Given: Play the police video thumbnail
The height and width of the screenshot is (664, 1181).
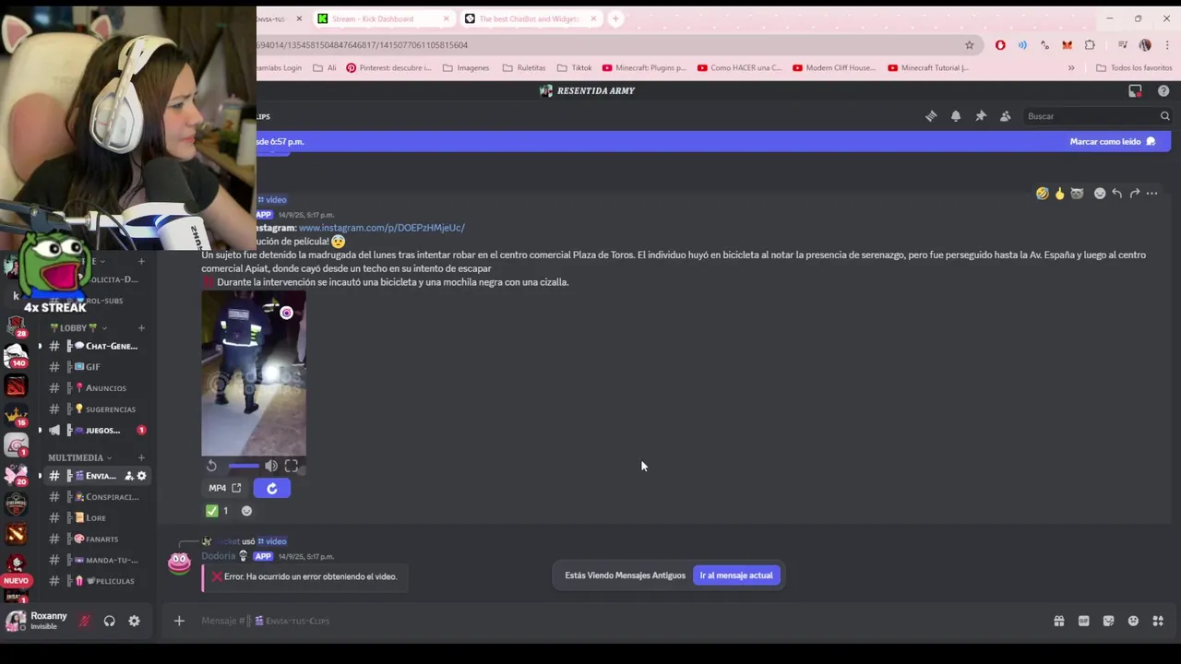Looking at the screenshot, I should [x=254, y=373].
